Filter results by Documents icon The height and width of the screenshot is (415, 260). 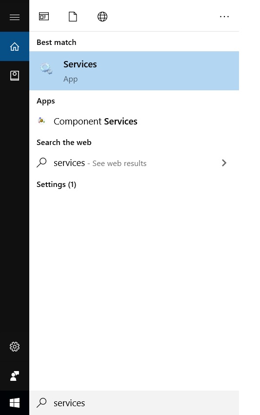click(x=73, y=17)
